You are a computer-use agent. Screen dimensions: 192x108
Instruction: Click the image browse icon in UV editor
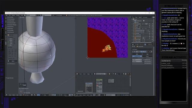tap(94, 74)
